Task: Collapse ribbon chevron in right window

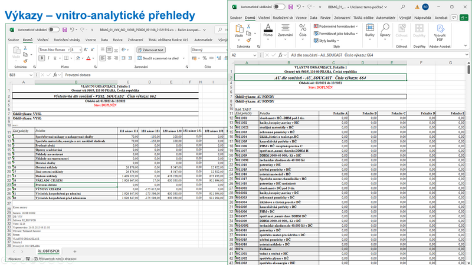Action: [x=466, y=46]
